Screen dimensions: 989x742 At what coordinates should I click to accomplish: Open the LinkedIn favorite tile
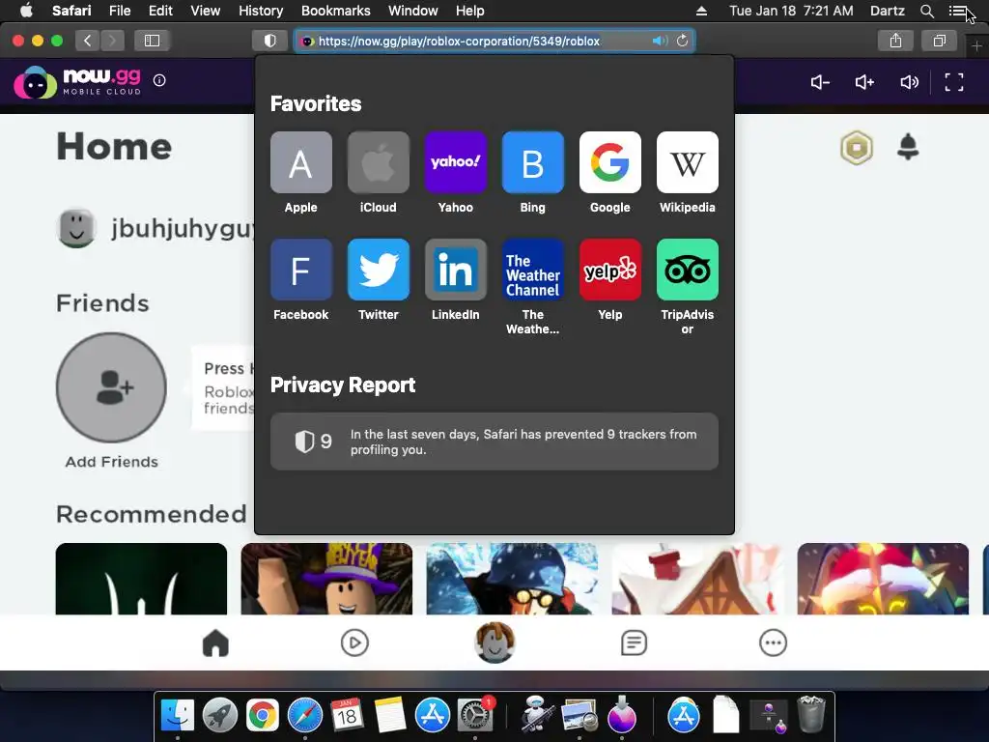456,270
